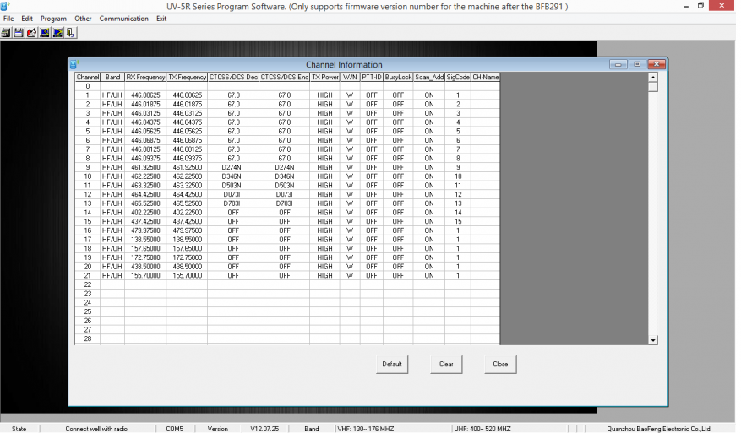Viewport: 741px width, 433px height.
Task: Click the SigCode column header
Action: coord(458,77)
